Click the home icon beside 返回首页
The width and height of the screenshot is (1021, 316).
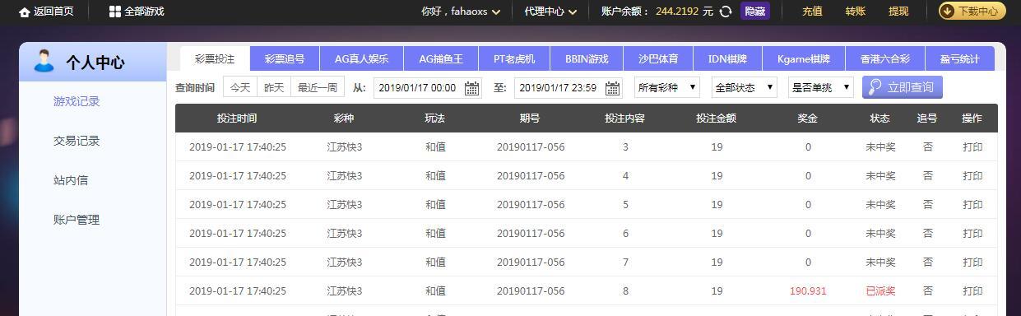25,12
